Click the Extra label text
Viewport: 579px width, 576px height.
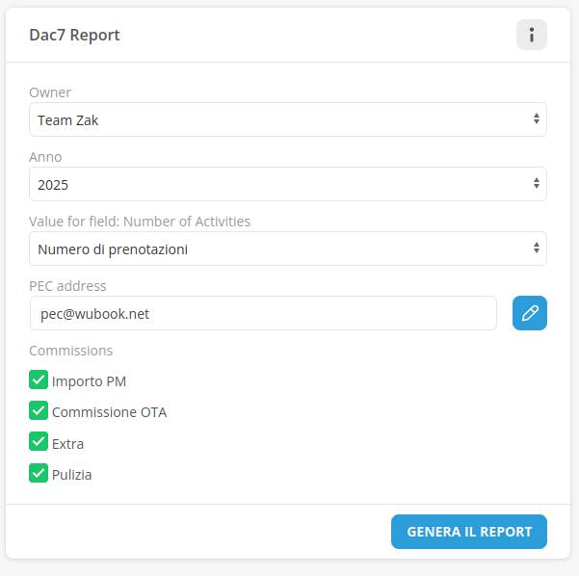coord(67,444)
